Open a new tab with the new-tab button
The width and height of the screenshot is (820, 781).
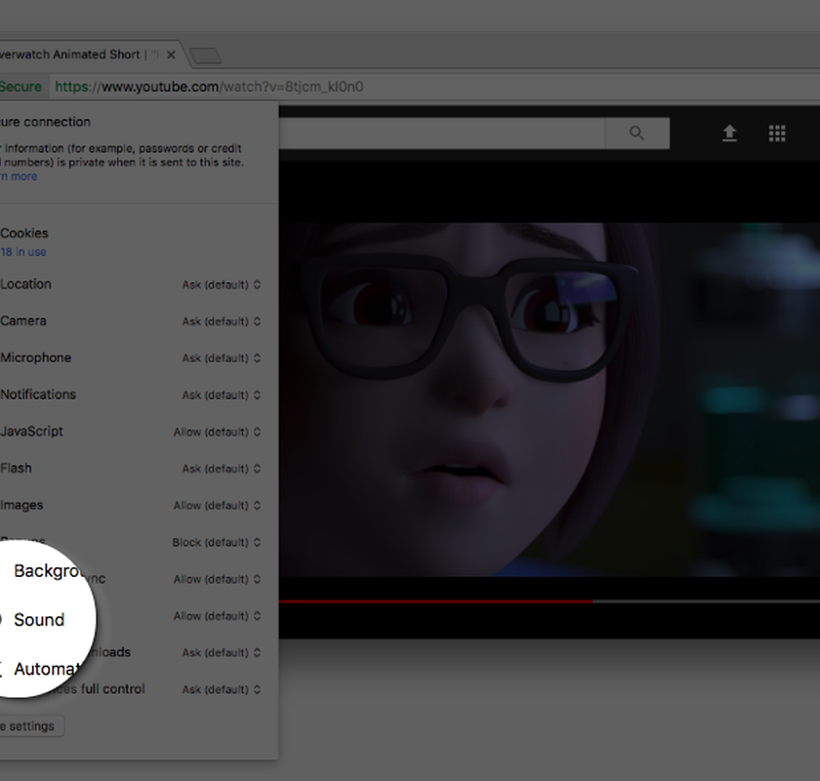coord(205,56)
